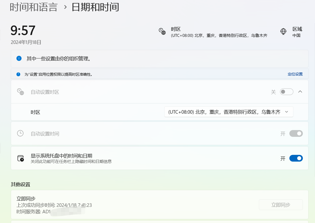
Task: Open the 时区 dropdown list
Action: (x=228, y=112)
